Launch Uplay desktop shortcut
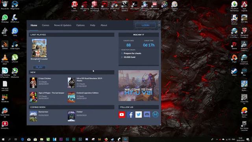This screenshot has width=252, height=142. click(x=15, y=32)
